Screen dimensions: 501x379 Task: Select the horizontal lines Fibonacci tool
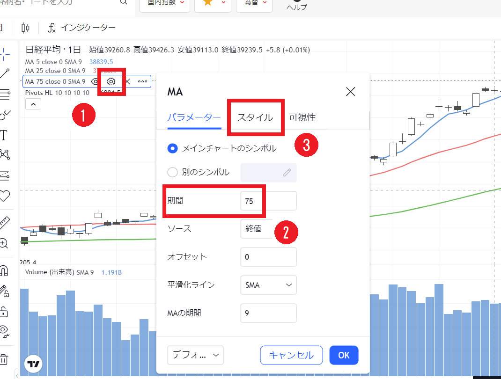[5, 94]
